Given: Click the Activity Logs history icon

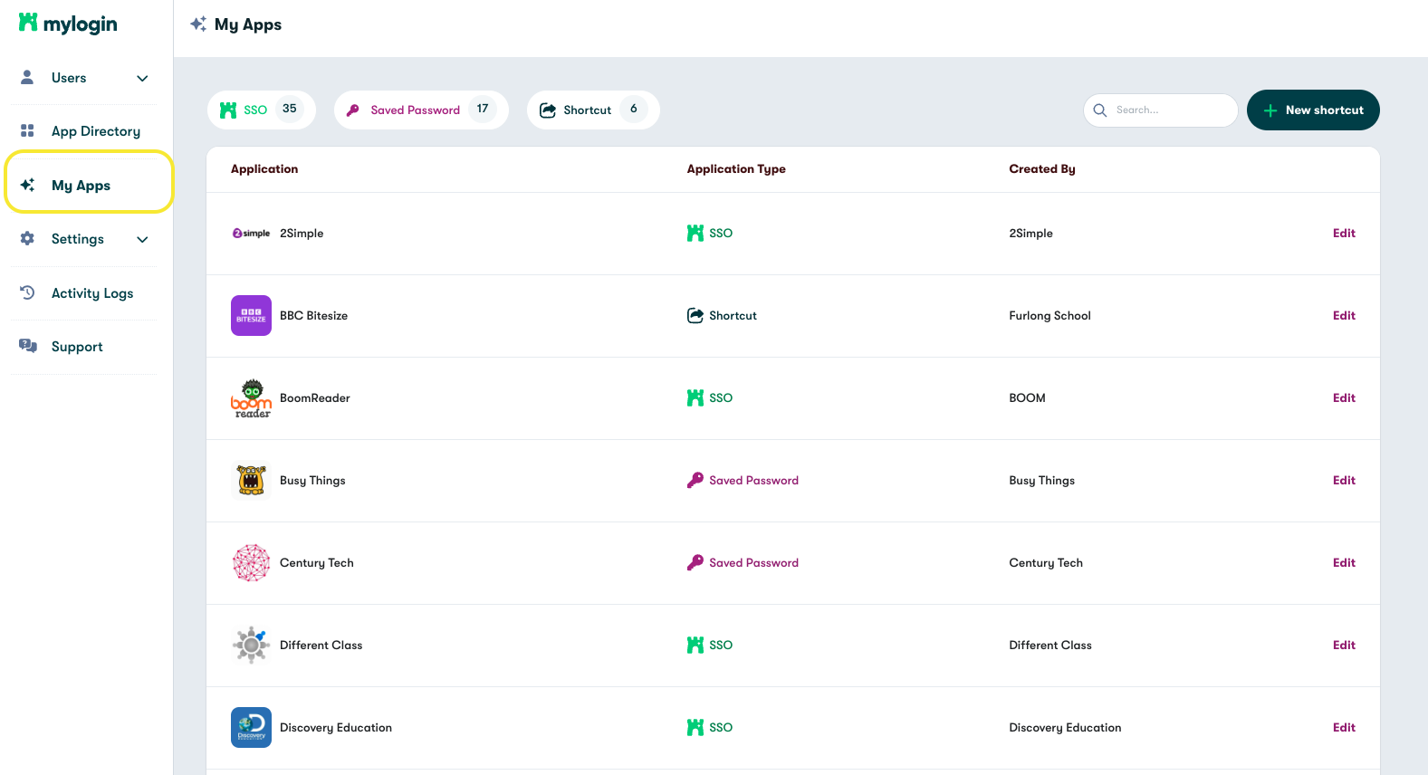Looking at the screenshot, I should click(27, 292).
